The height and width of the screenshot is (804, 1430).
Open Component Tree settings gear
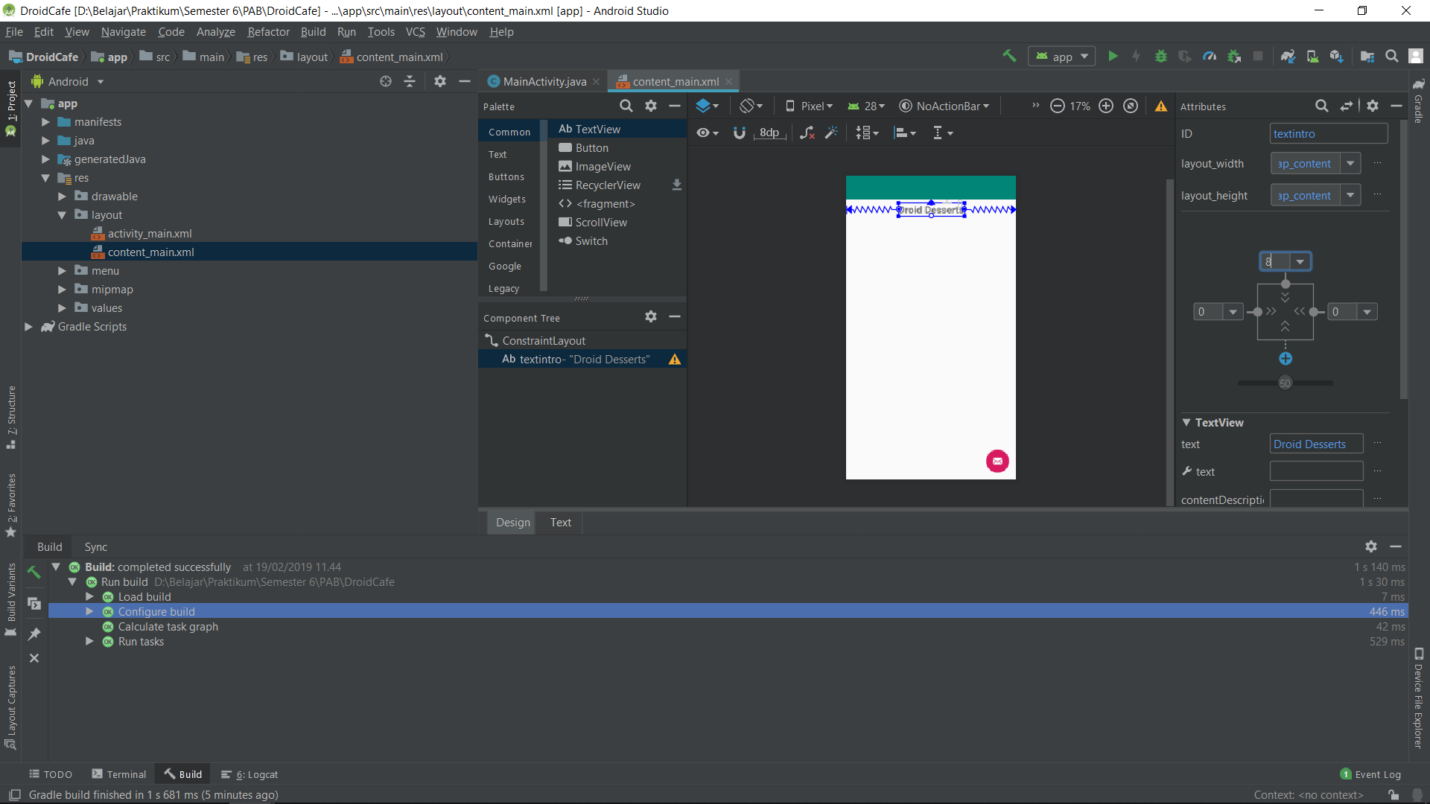(x=651, y=317)
